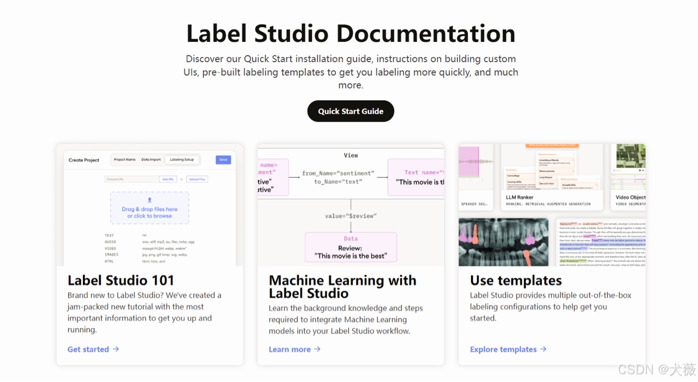Image resolution: width=698 pixels, height=382 pixels.
Task: Click the Data Review box in the diagram
Action: [x=351, y=247]
